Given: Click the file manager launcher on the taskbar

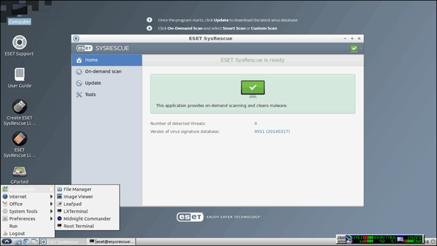Looking at the screenshot, I should [18, 242].
